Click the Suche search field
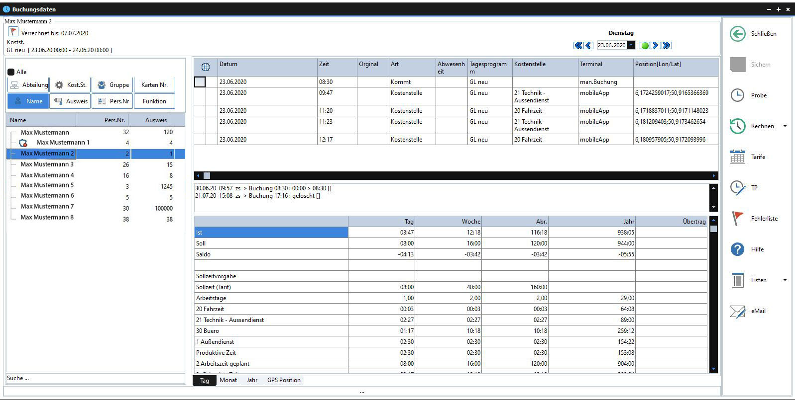The width and height of the screenshot is (795, 400). coord(95,378)
